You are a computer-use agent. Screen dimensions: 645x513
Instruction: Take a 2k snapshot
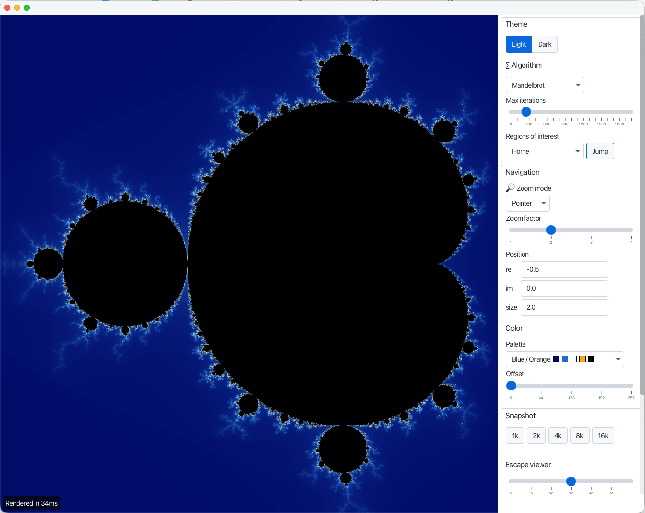pos(536,436)
